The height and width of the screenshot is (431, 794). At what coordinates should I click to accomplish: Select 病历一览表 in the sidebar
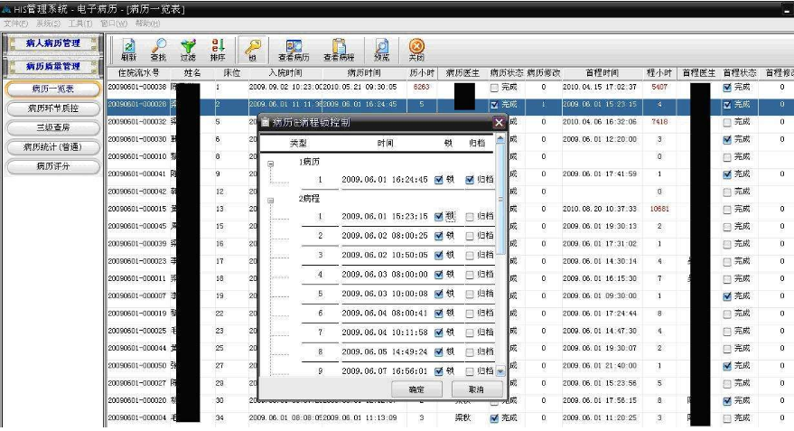click(x=52, y=89)
